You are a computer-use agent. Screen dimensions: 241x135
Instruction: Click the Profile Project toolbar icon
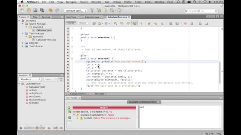click(x=119, y=10)
